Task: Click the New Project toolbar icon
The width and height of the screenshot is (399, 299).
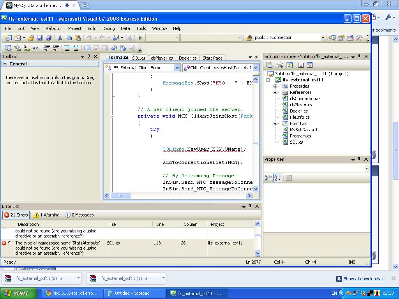Action: tap(8, 38)
